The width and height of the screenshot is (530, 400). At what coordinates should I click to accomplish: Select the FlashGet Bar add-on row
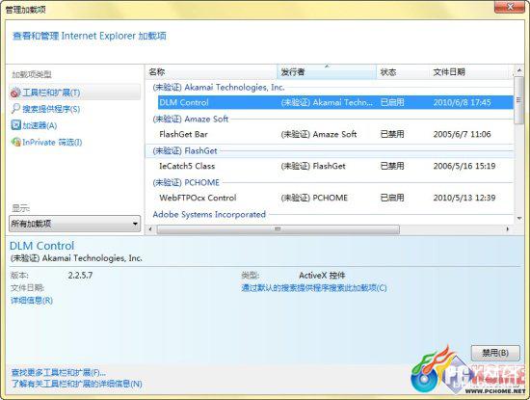(x=335, y=134)
